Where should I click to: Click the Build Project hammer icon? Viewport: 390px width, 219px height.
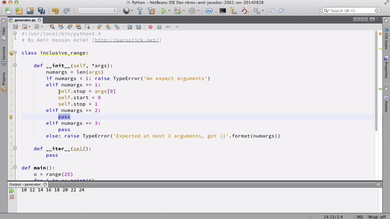tap(140, 10)
